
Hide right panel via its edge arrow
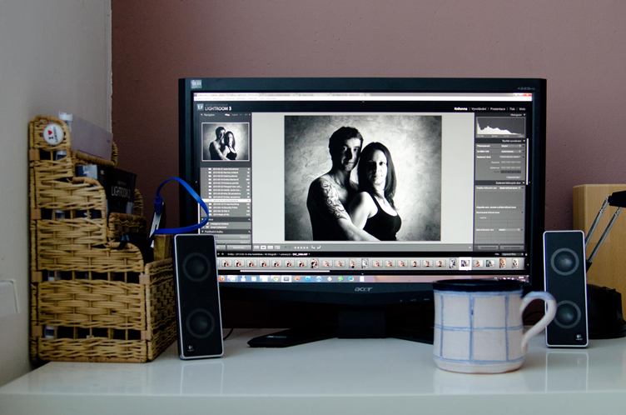(530, 182)
